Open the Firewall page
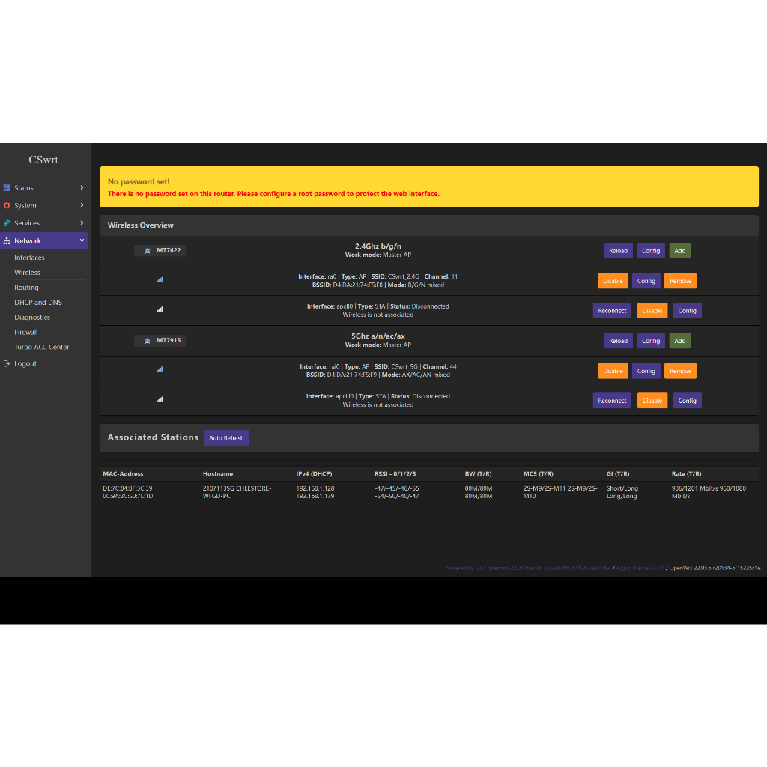 (x=26, y=332)
